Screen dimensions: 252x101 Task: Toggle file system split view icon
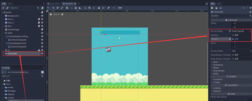click(42, 72)
